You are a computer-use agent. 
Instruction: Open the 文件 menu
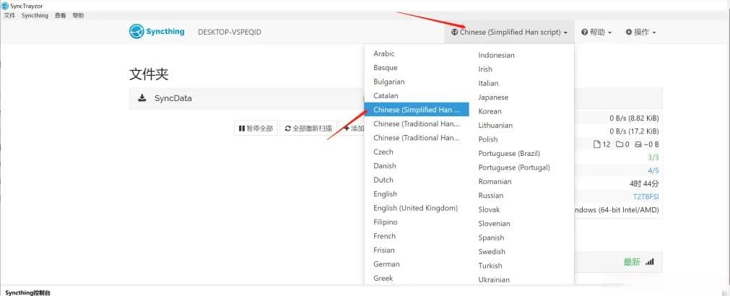point(10,15)
